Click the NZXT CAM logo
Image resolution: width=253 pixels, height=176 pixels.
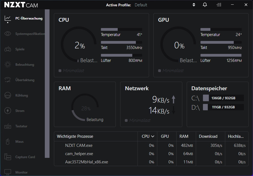point(21,5)
